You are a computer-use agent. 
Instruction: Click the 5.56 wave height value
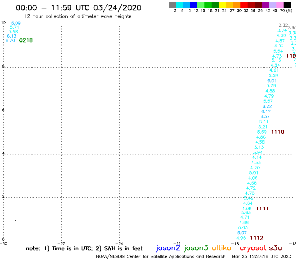pos(13,32)
